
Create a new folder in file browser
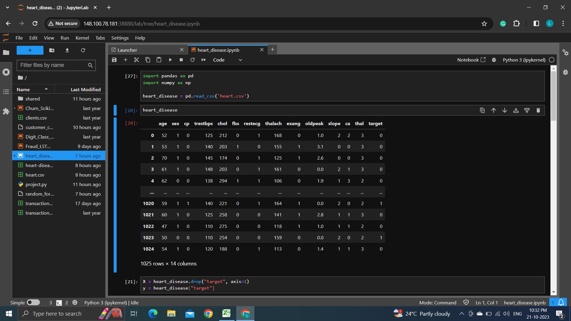[x=52, y=50]
